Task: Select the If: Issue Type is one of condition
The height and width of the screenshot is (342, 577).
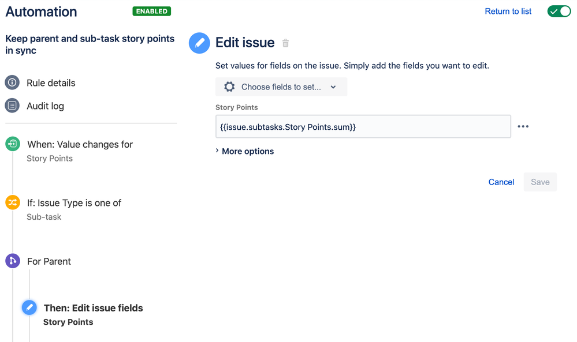Action: pyautogui.click(x=74, y=203)
